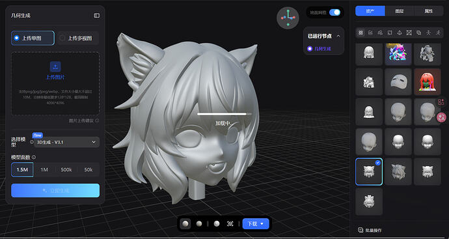This screenshot has height=239, width=449.
Task: Click the 几何生成 panel title
Action: pos(21,16)
